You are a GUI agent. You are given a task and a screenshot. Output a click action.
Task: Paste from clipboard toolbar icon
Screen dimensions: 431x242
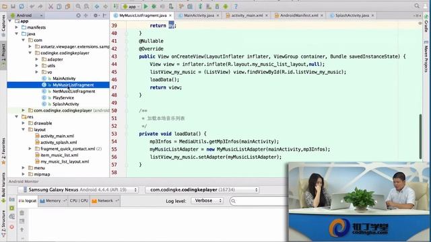(67, 6)
